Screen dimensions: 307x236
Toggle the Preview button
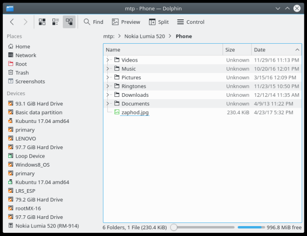click(126, 22)
